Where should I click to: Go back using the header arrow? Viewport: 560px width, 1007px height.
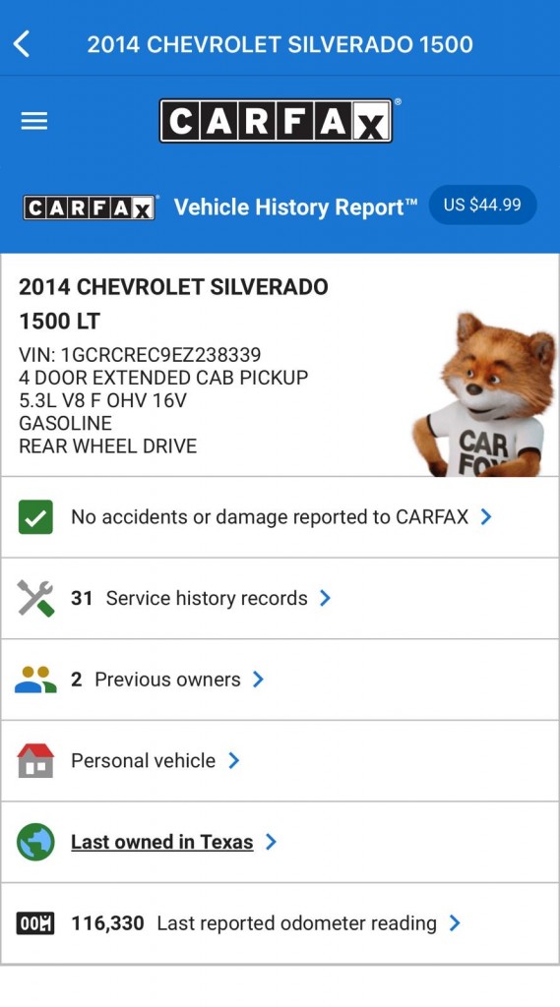pyautogui.click(x=22, y=44)
